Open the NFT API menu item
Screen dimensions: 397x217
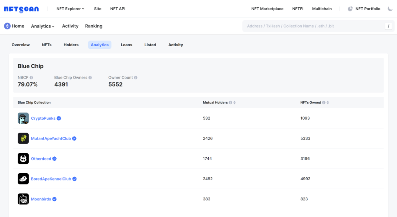pyautogui.click(x=118, y=9)
